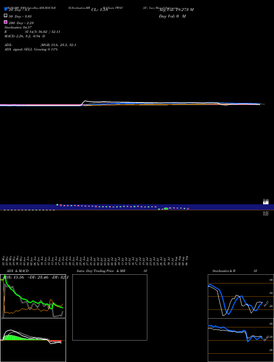The height and width of the screenshot is (362, 274).
Task: Click the 'Stochastics: 34.57' readout
Action: [18, 27]
